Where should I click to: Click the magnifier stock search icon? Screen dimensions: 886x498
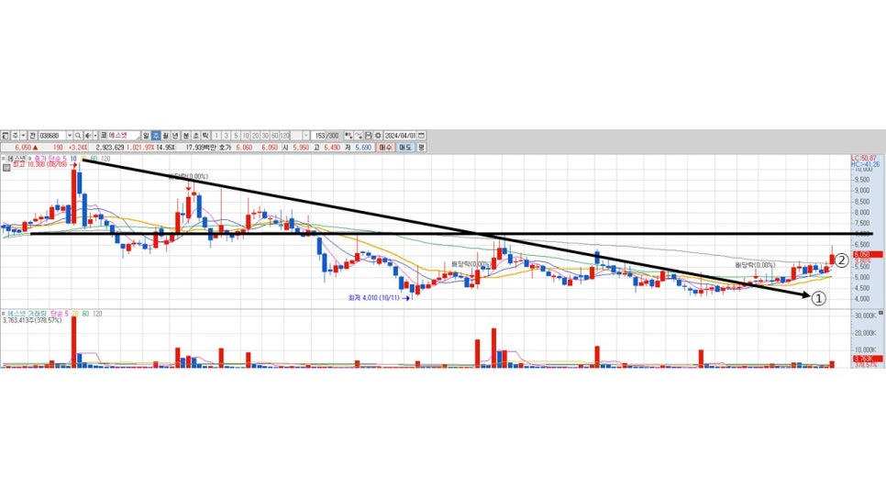(x=78, y=136)
